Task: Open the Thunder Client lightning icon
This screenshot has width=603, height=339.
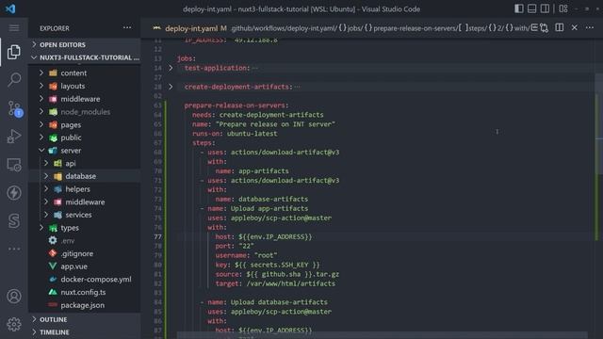Action: 14,192
